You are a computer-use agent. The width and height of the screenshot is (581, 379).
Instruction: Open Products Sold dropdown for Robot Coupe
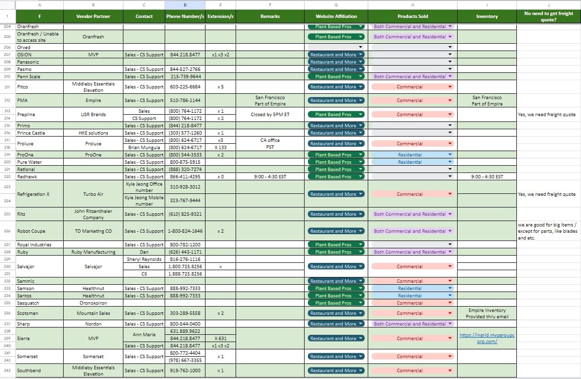pyautogui.click(x=412, y=231)
